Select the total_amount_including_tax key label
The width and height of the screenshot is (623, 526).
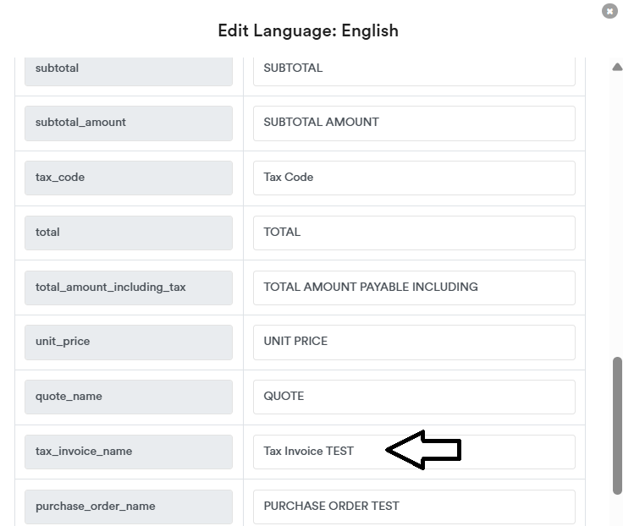tap(128, 288)
